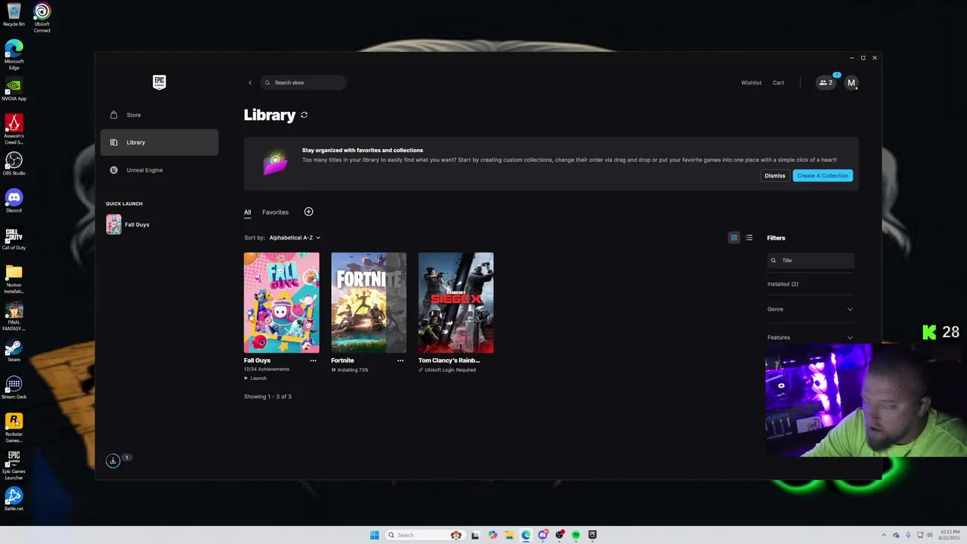Open Stream Deck desktop shortcut

tap(14, 387)
